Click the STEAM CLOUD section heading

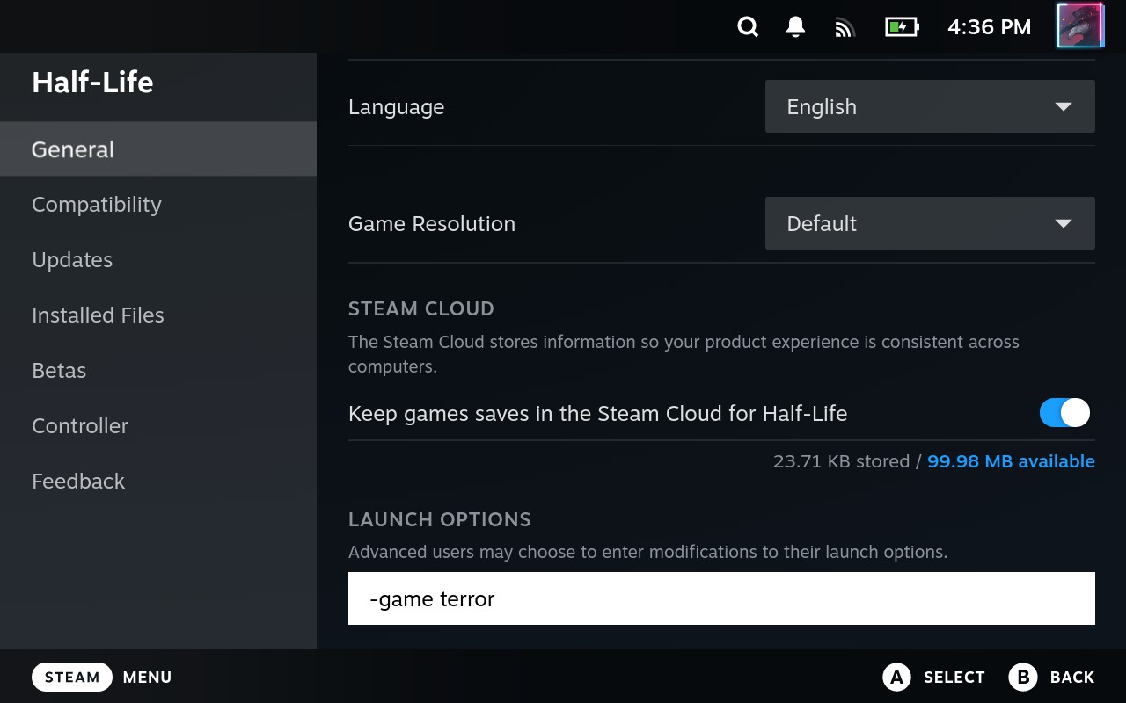[421, 308]
